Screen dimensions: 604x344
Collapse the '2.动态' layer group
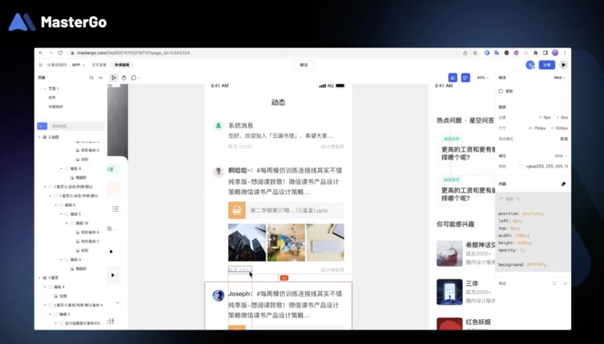click(x=40, y=138)
